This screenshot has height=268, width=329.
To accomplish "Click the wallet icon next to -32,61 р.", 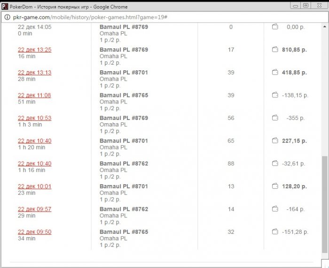I will [275, 164].
